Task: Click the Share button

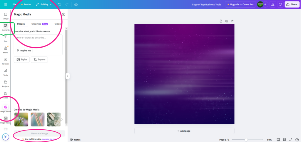Action: (x=292, y=4)
